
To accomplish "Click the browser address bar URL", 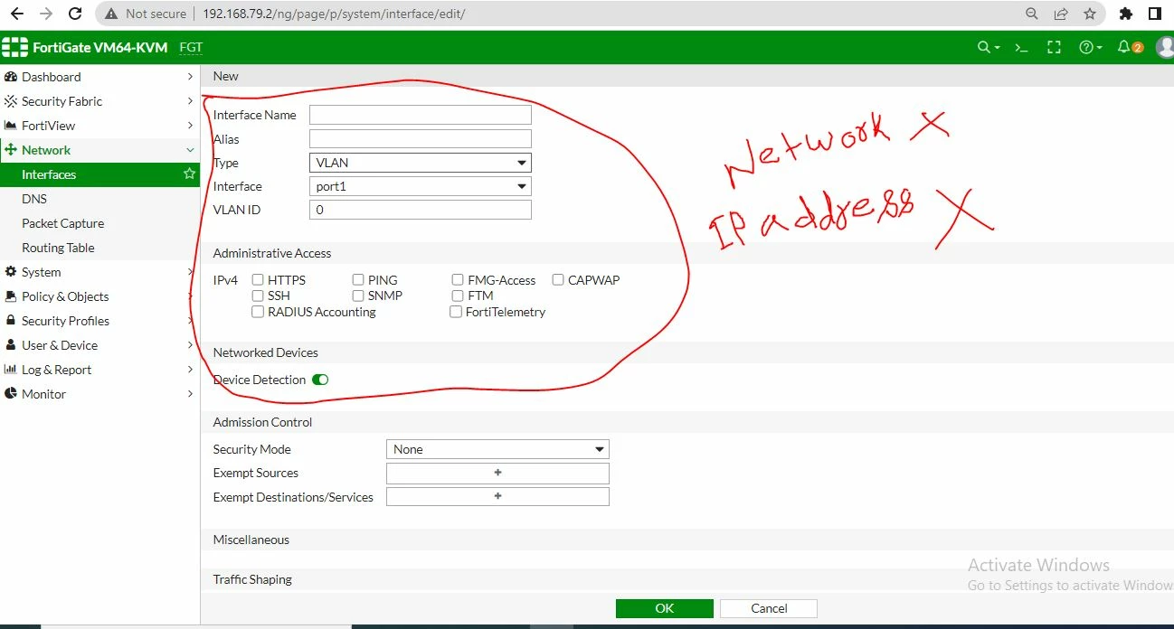I will coord(334,14).
